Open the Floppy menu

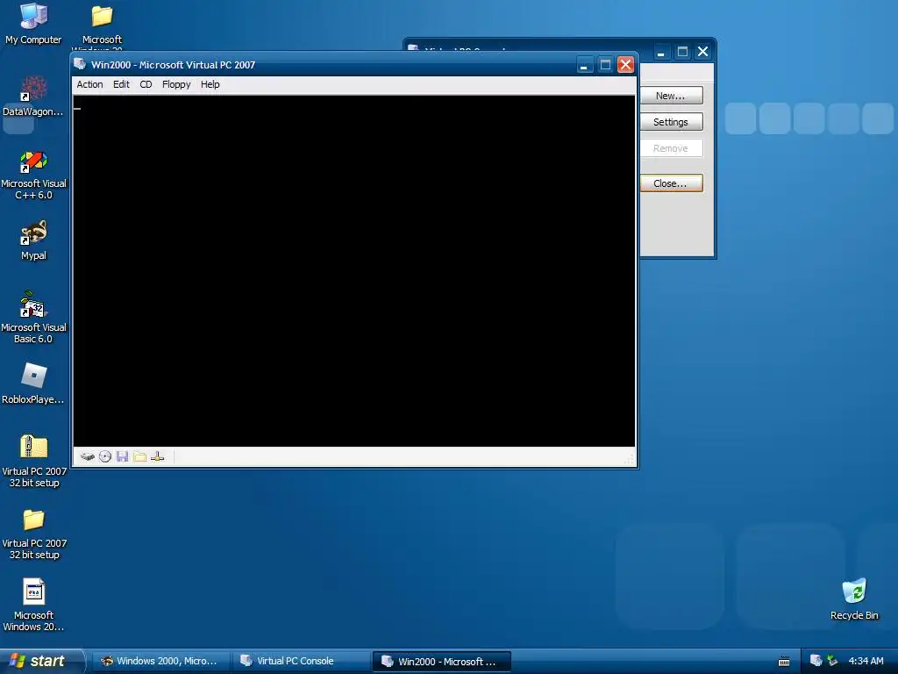[x=175, y=84]
